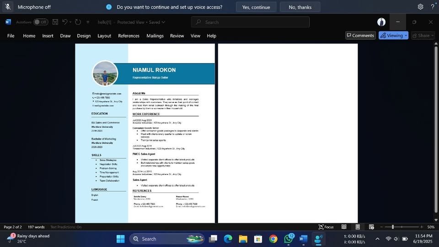Click the Save icon in title bar
Viewport: 439px width, 247px height.
pos(55,22)
